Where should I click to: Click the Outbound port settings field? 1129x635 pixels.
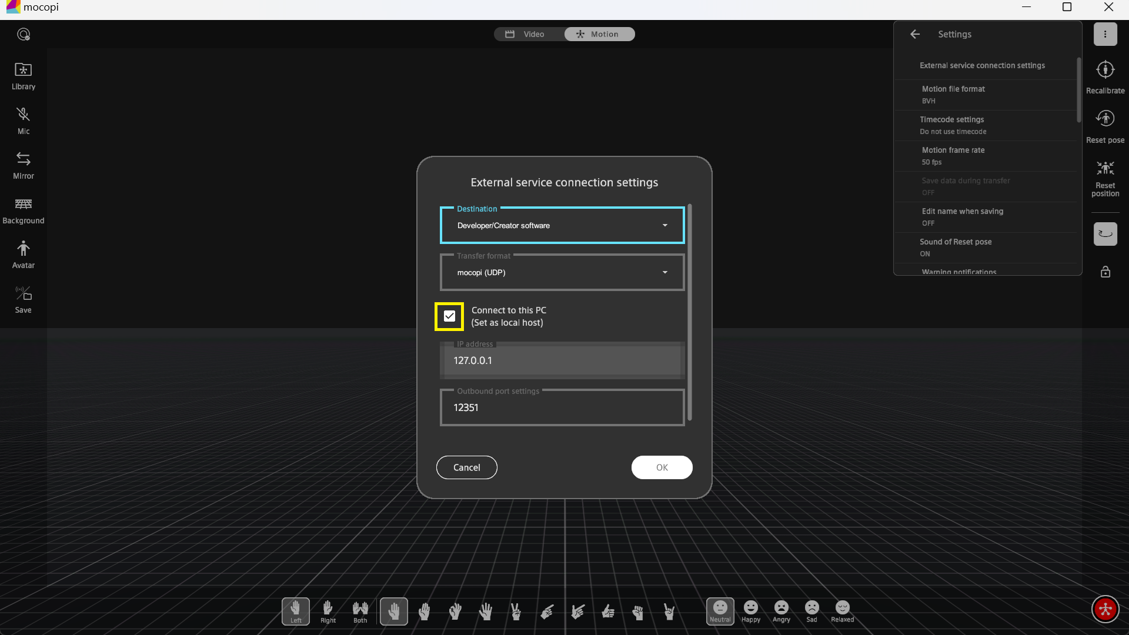click(562, 407)
